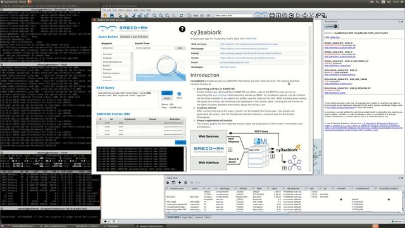Switch to Kinetic Law Entries tab
Viewport: 405px width, 228px height.
pyautogui.click(x=134, y=37)
